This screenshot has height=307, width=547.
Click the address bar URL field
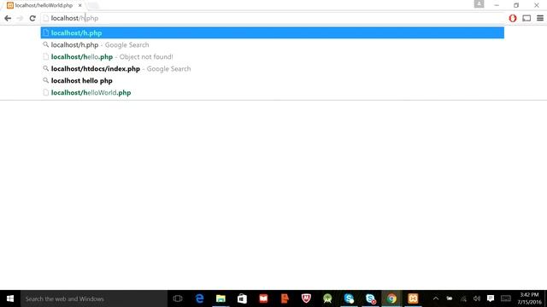tap(273, 18)
